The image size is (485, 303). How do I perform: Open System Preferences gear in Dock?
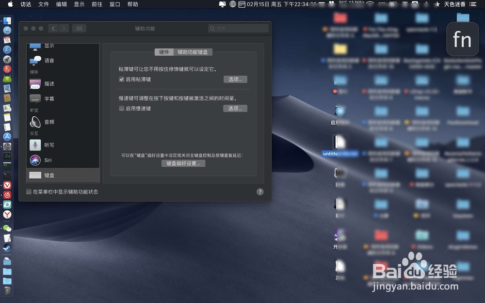7,146
